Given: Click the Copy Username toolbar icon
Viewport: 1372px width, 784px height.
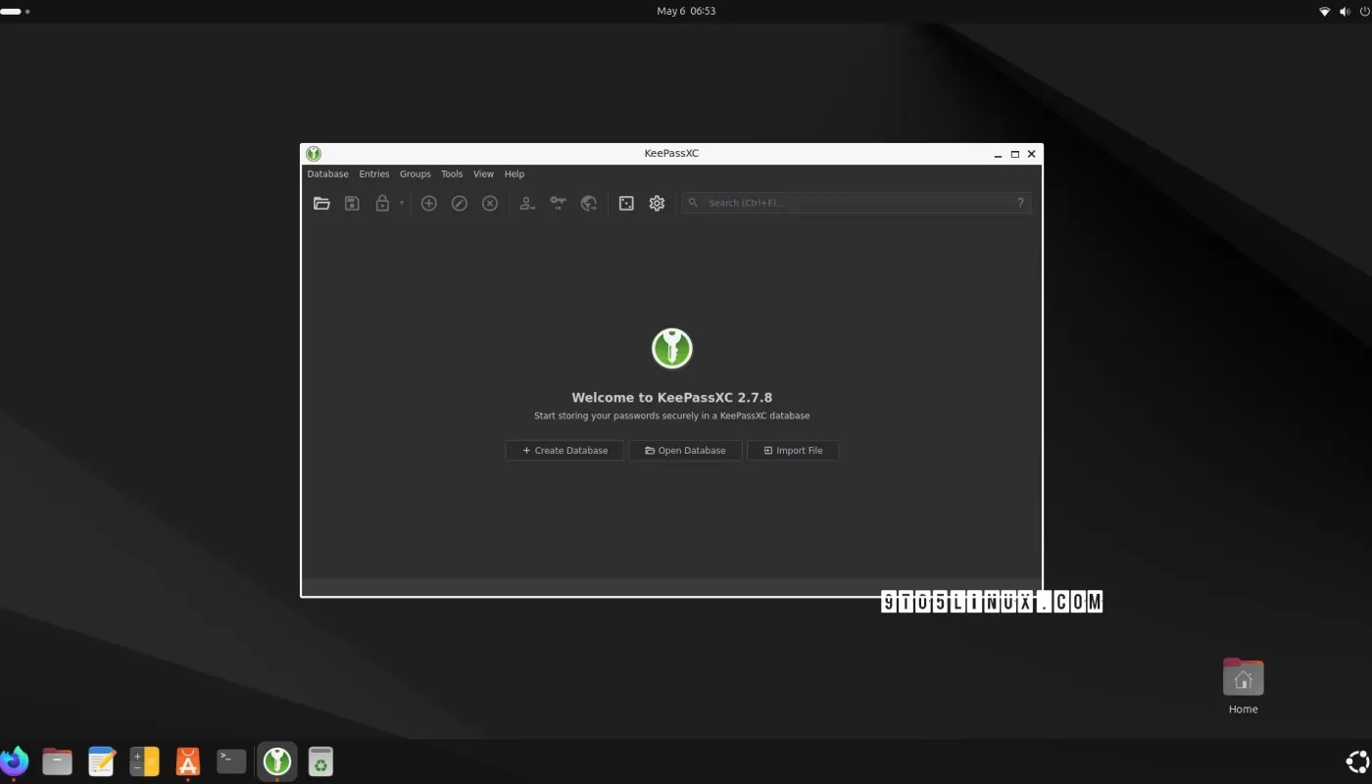Looking at the screenshot, I should click(x=526, y=203).
